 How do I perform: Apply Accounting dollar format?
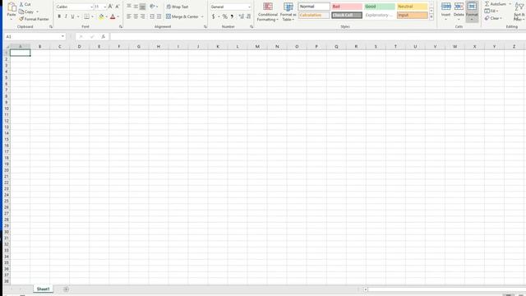[x=214, y=16]
